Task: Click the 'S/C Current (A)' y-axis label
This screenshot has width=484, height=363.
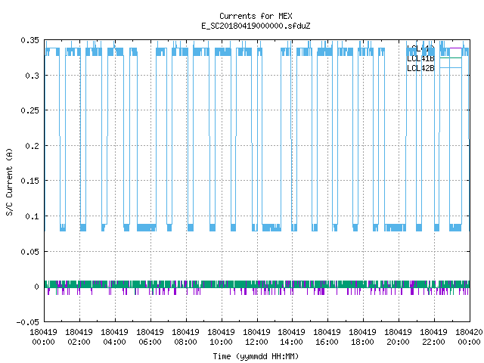Action: tap(10, 181)
